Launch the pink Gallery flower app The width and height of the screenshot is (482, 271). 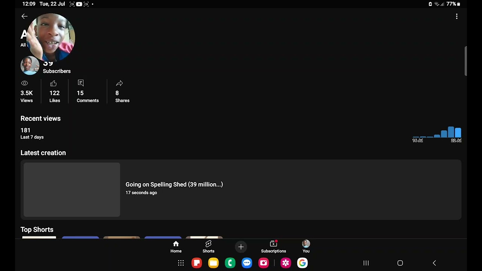coord(285,263)
